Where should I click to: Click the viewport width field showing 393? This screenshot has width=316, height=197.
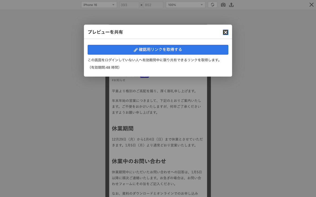(x=129, y=5)
